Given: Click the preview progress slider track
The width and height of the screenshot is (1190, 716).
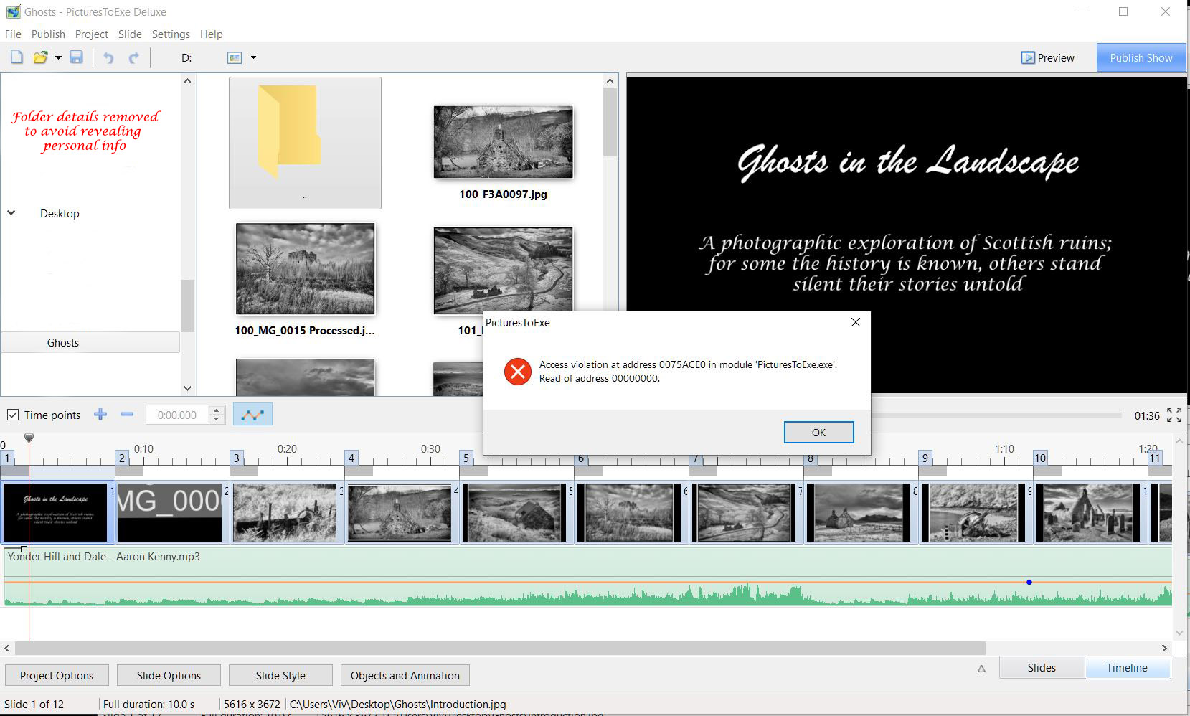Looking at the screenshot, I should pos(996,415).
